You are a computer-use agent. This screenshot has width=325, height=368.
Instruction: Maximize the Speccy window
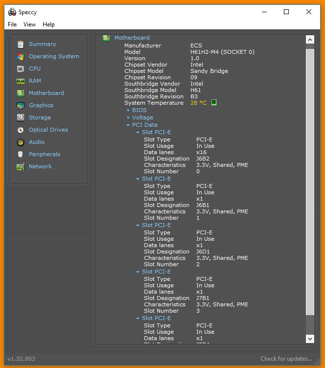coord(286,12)
